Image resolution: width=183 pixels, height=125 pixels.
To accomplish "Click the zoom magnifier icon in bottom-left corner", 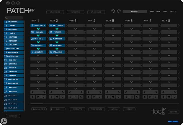I will [4, 121].
